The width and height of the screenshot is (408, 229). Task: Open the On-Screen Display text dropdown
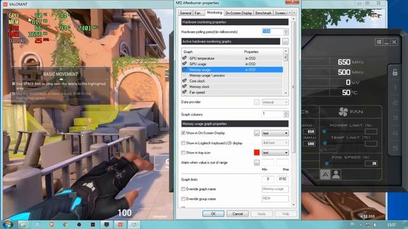click(275, 133)
